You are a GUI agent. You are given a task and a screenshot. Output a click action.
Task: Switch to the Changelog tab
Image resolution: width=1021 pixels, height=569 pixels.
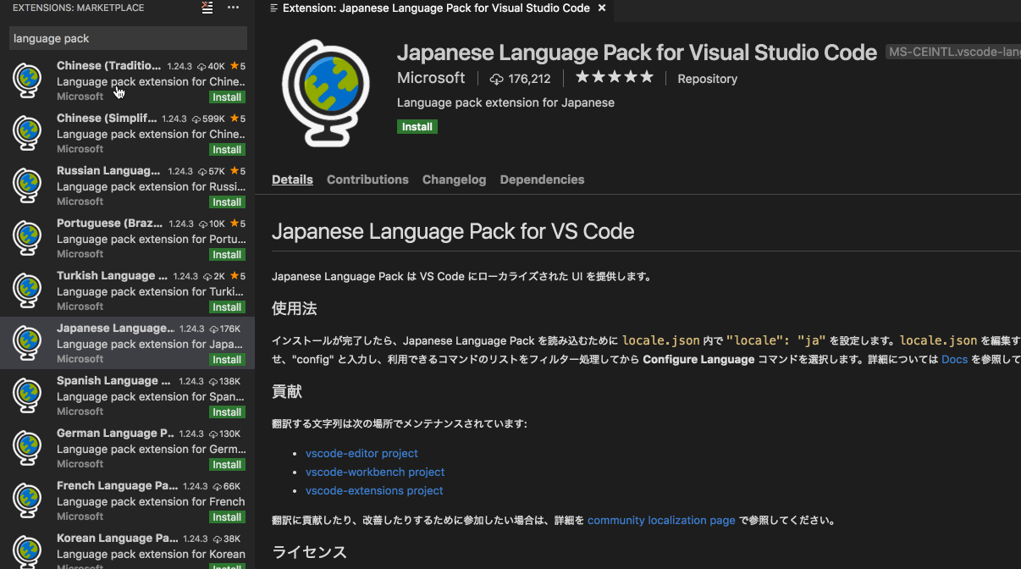(454, 180)
